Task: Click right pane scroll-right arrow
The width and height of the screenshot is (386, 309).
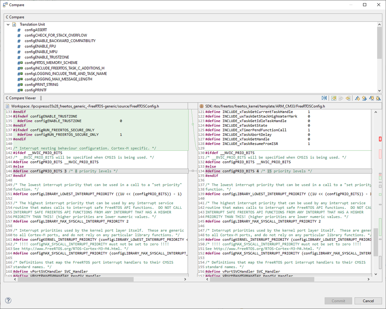Action: click(x=369, y=279)
